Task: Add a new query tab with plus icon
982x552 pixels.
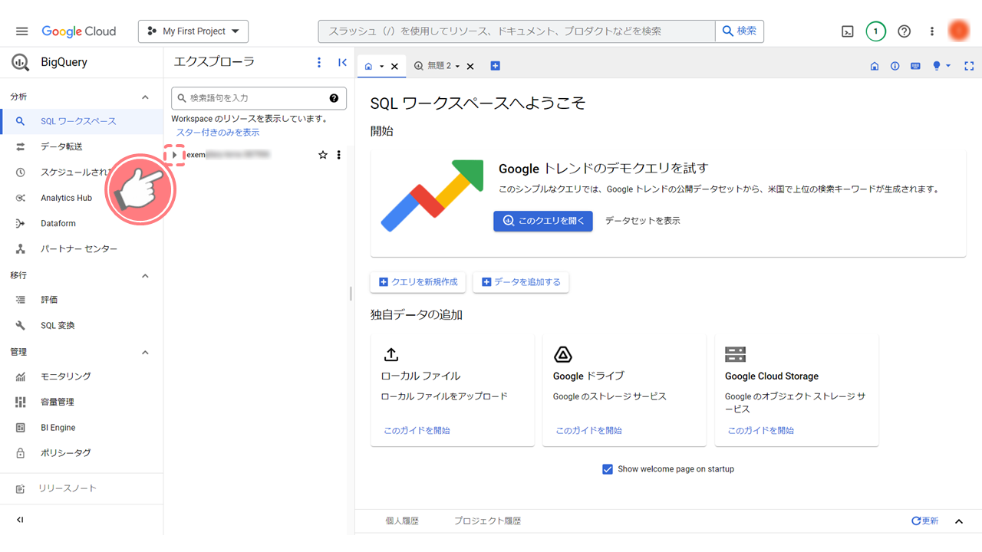Action: (x=495, y=66)
